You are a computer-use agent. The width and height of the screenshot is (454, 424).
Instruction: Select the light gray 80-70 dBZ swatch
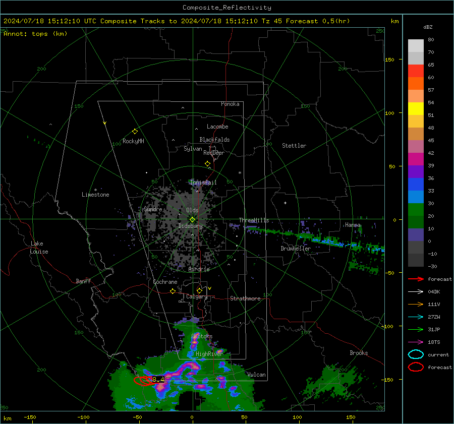[x=416, y=46]
